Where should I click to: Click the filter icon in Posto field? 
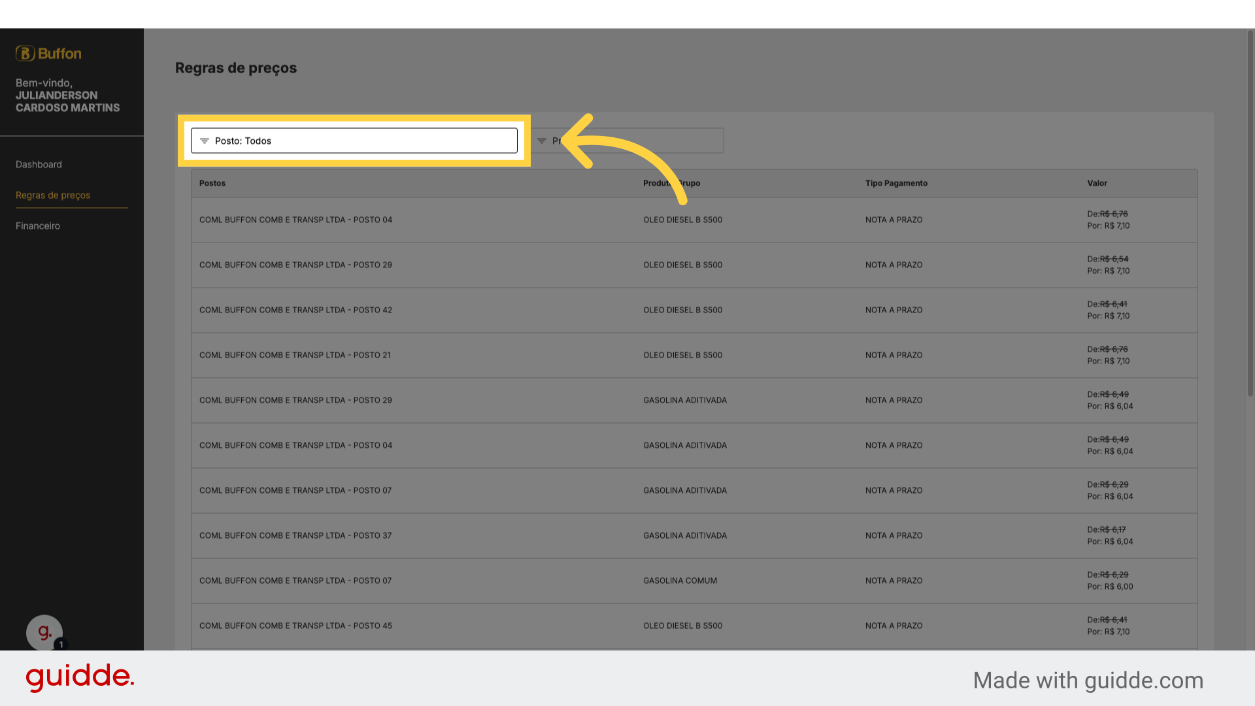[x=205, y=141]
